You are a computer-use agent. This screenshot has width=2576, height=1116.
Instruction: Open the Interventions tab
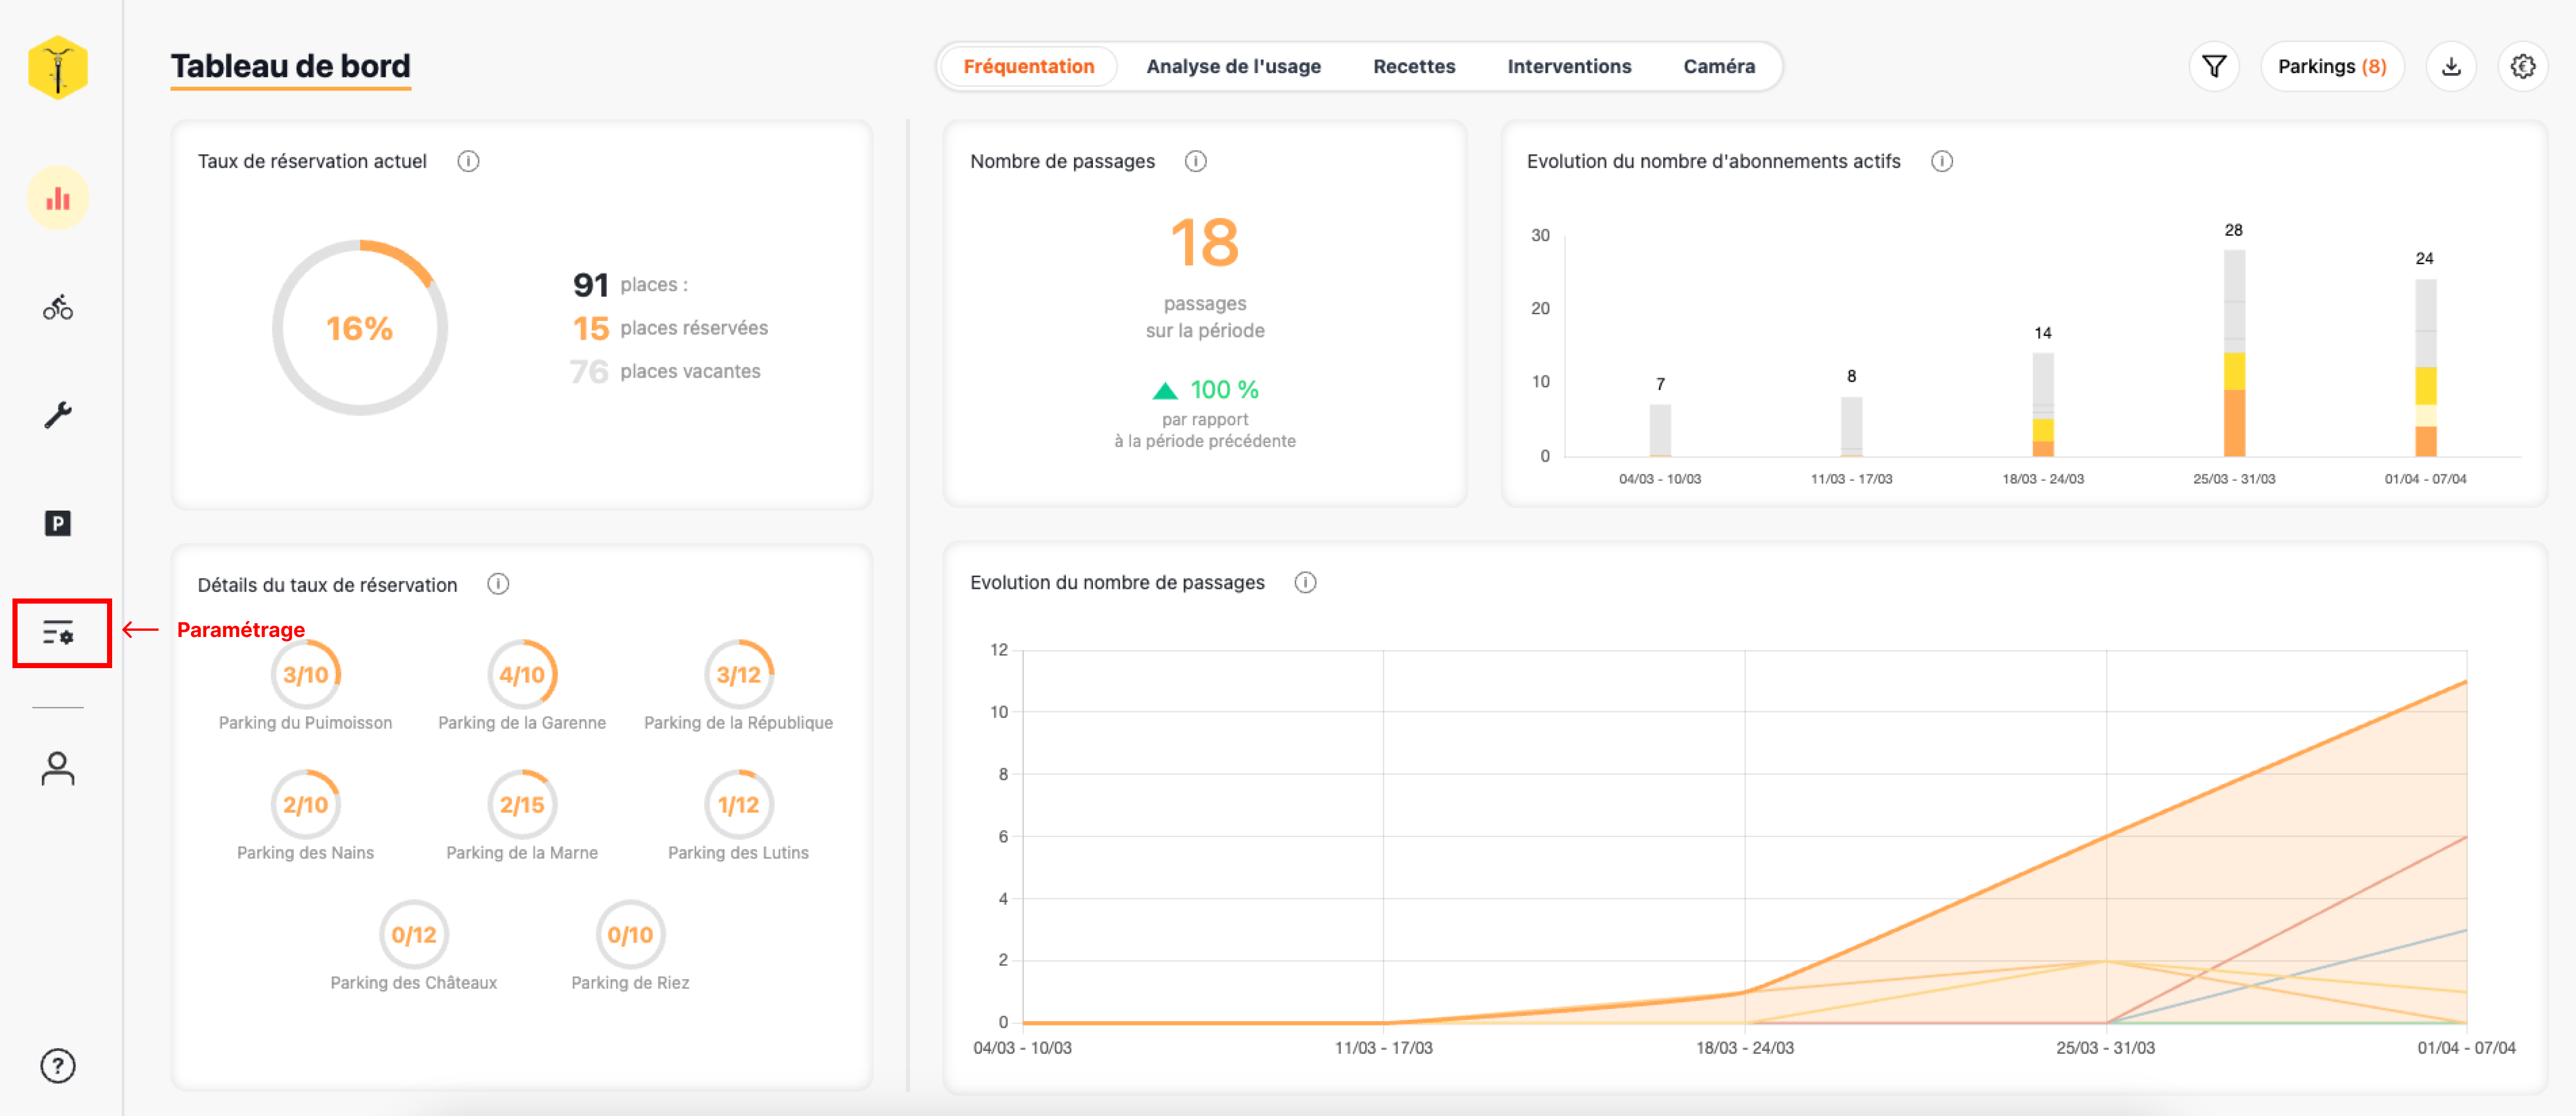click(x=1568, y=67)
